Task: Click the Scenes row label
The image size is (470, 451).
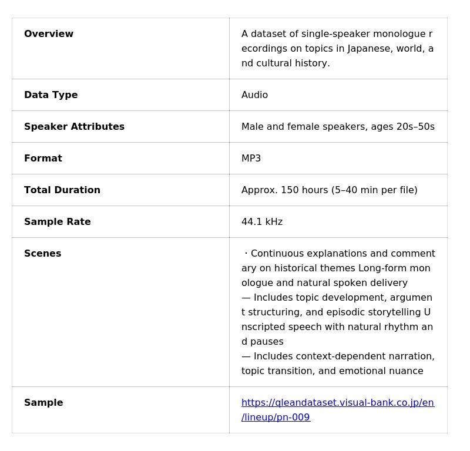Action: point(43,254)
